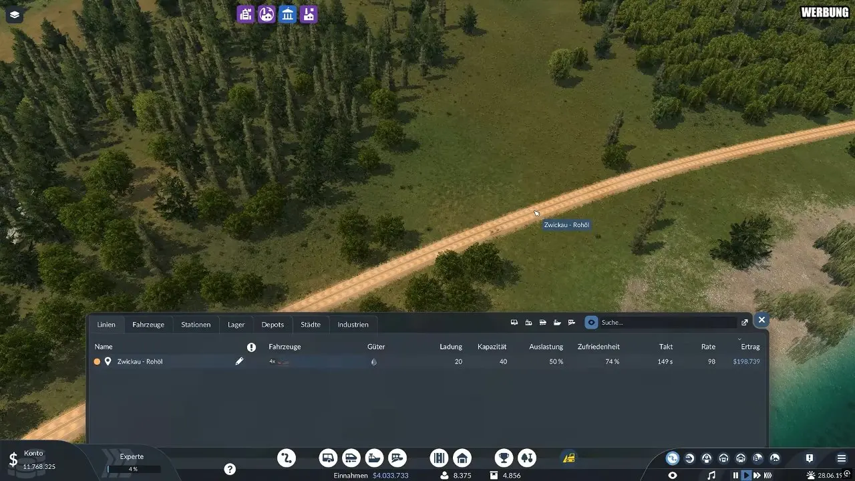Sort lines by Name column header

pyautogui.click(x=104, y=347)
